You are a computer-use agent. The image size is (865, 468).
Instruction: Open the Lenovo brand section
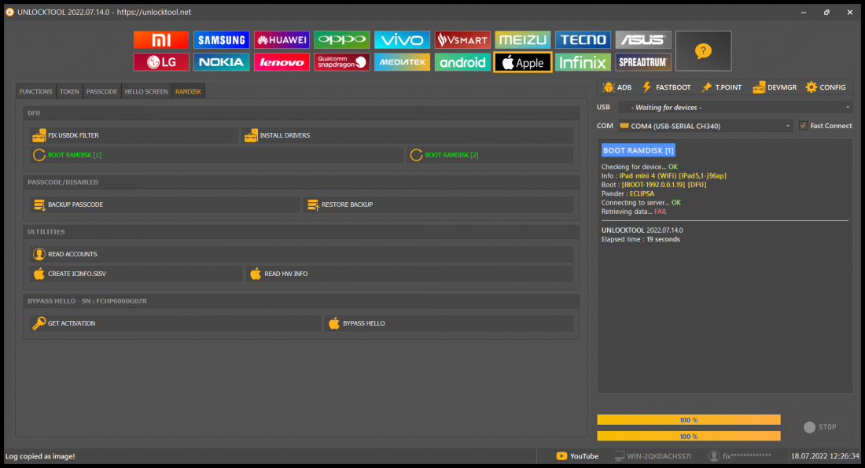[x=282, y=62]
